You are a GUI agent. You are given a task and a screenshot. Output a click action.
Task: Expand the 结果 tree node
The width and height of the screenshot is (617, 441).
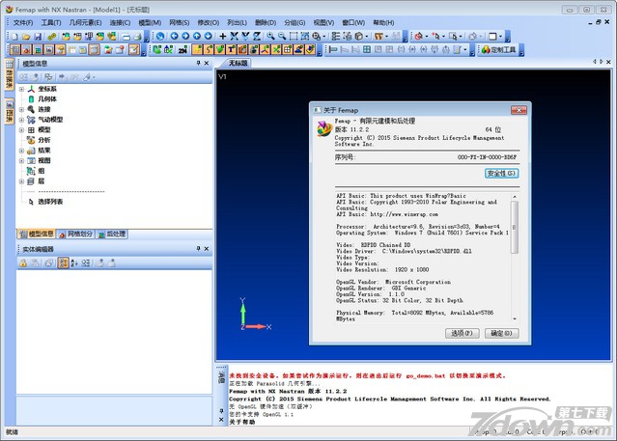coord(21,151)
